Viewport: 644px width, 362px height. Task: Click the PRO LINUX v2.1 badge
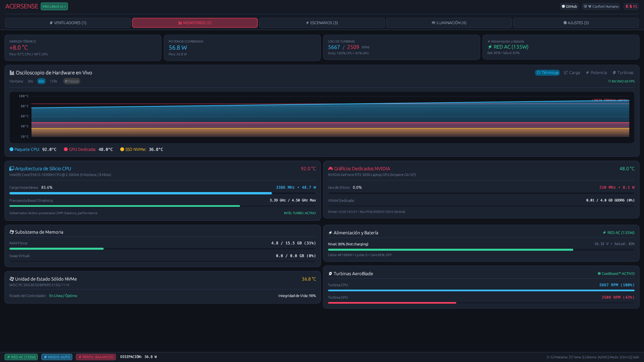tap(54, 6)
